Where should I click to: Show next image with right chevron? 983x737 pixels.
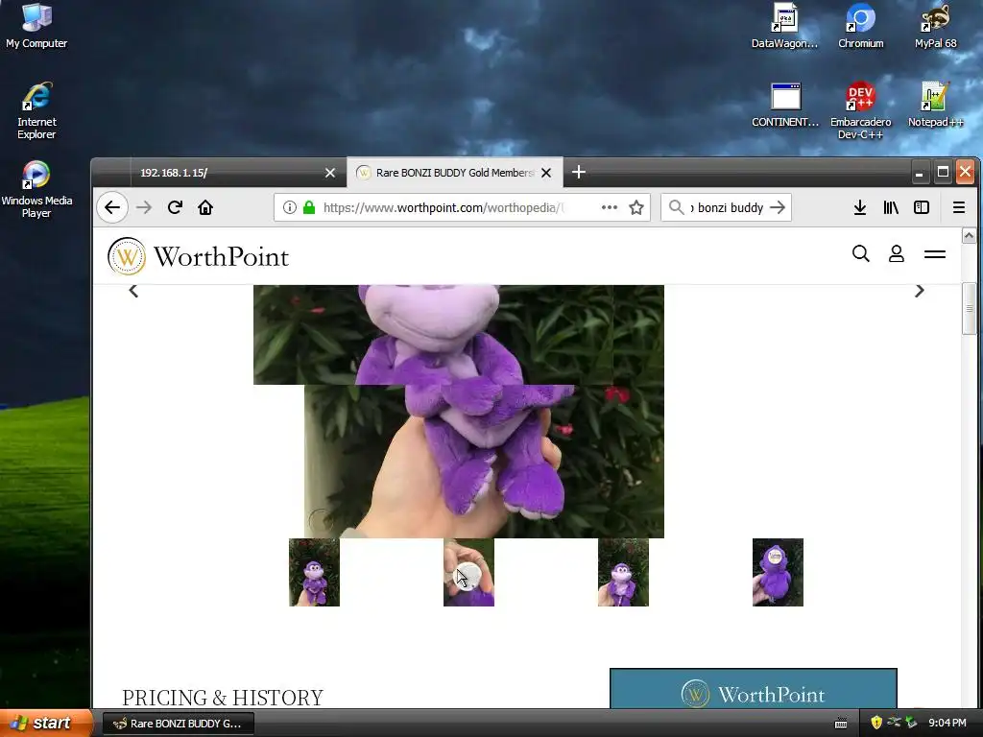pos(919,291)
